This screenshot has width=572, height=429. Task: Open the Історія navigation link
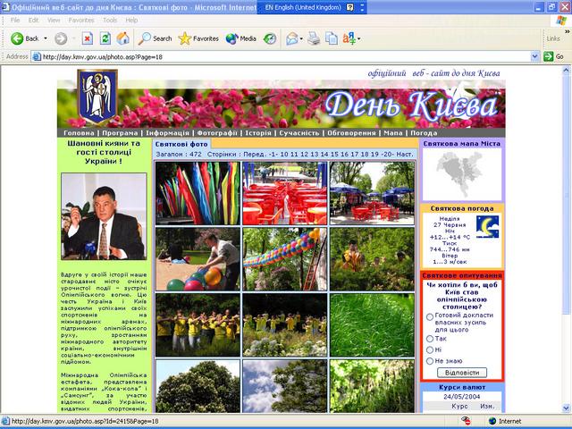tap(258, 133)
